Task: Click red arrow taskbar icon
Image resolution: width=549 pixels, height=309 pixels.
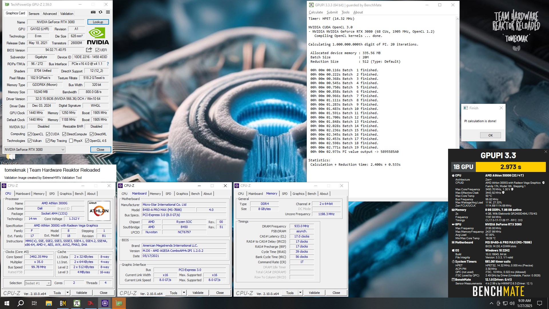Action: [91, 303]
